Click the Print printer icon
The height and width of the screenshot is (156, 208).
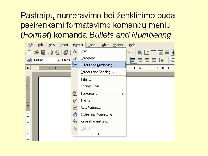click(x=66, y=52)
